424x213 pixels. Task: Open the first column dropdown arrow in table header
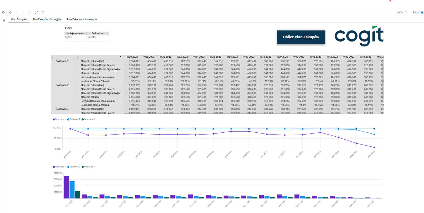pos(52,57)
